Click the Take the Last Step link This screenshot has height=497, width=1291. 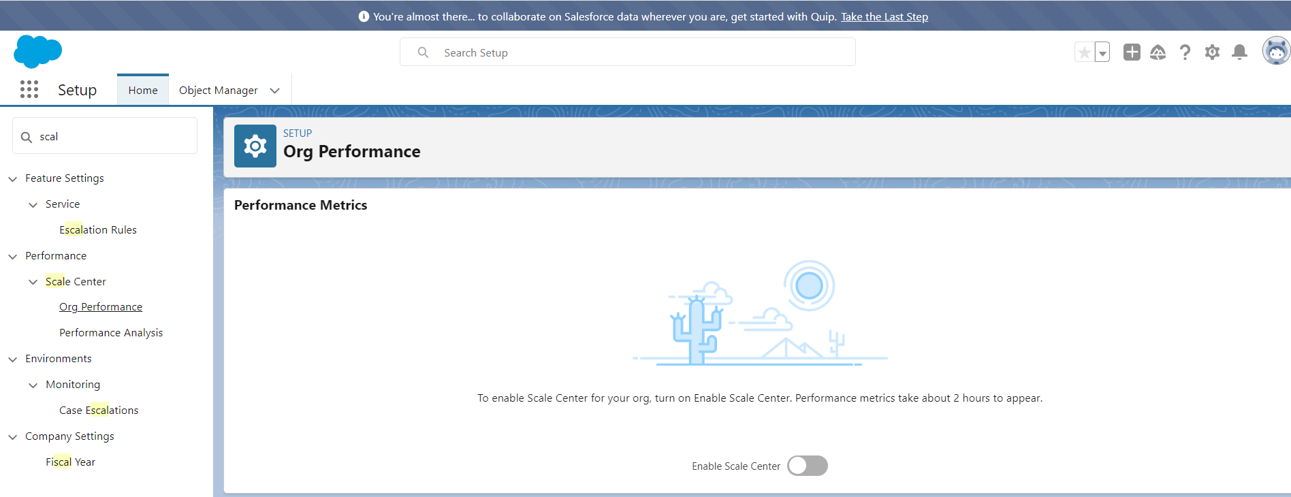(x=884, y=16)
